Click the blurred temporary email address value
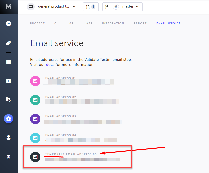This screenshot has height=173, width=209. point(83,159)
